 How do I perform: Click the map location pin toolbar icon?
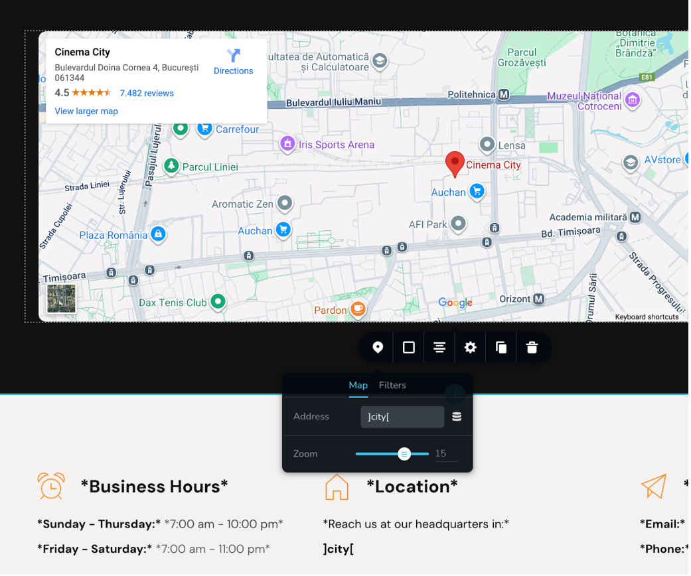pyautogui.click(x=378, y=348)
